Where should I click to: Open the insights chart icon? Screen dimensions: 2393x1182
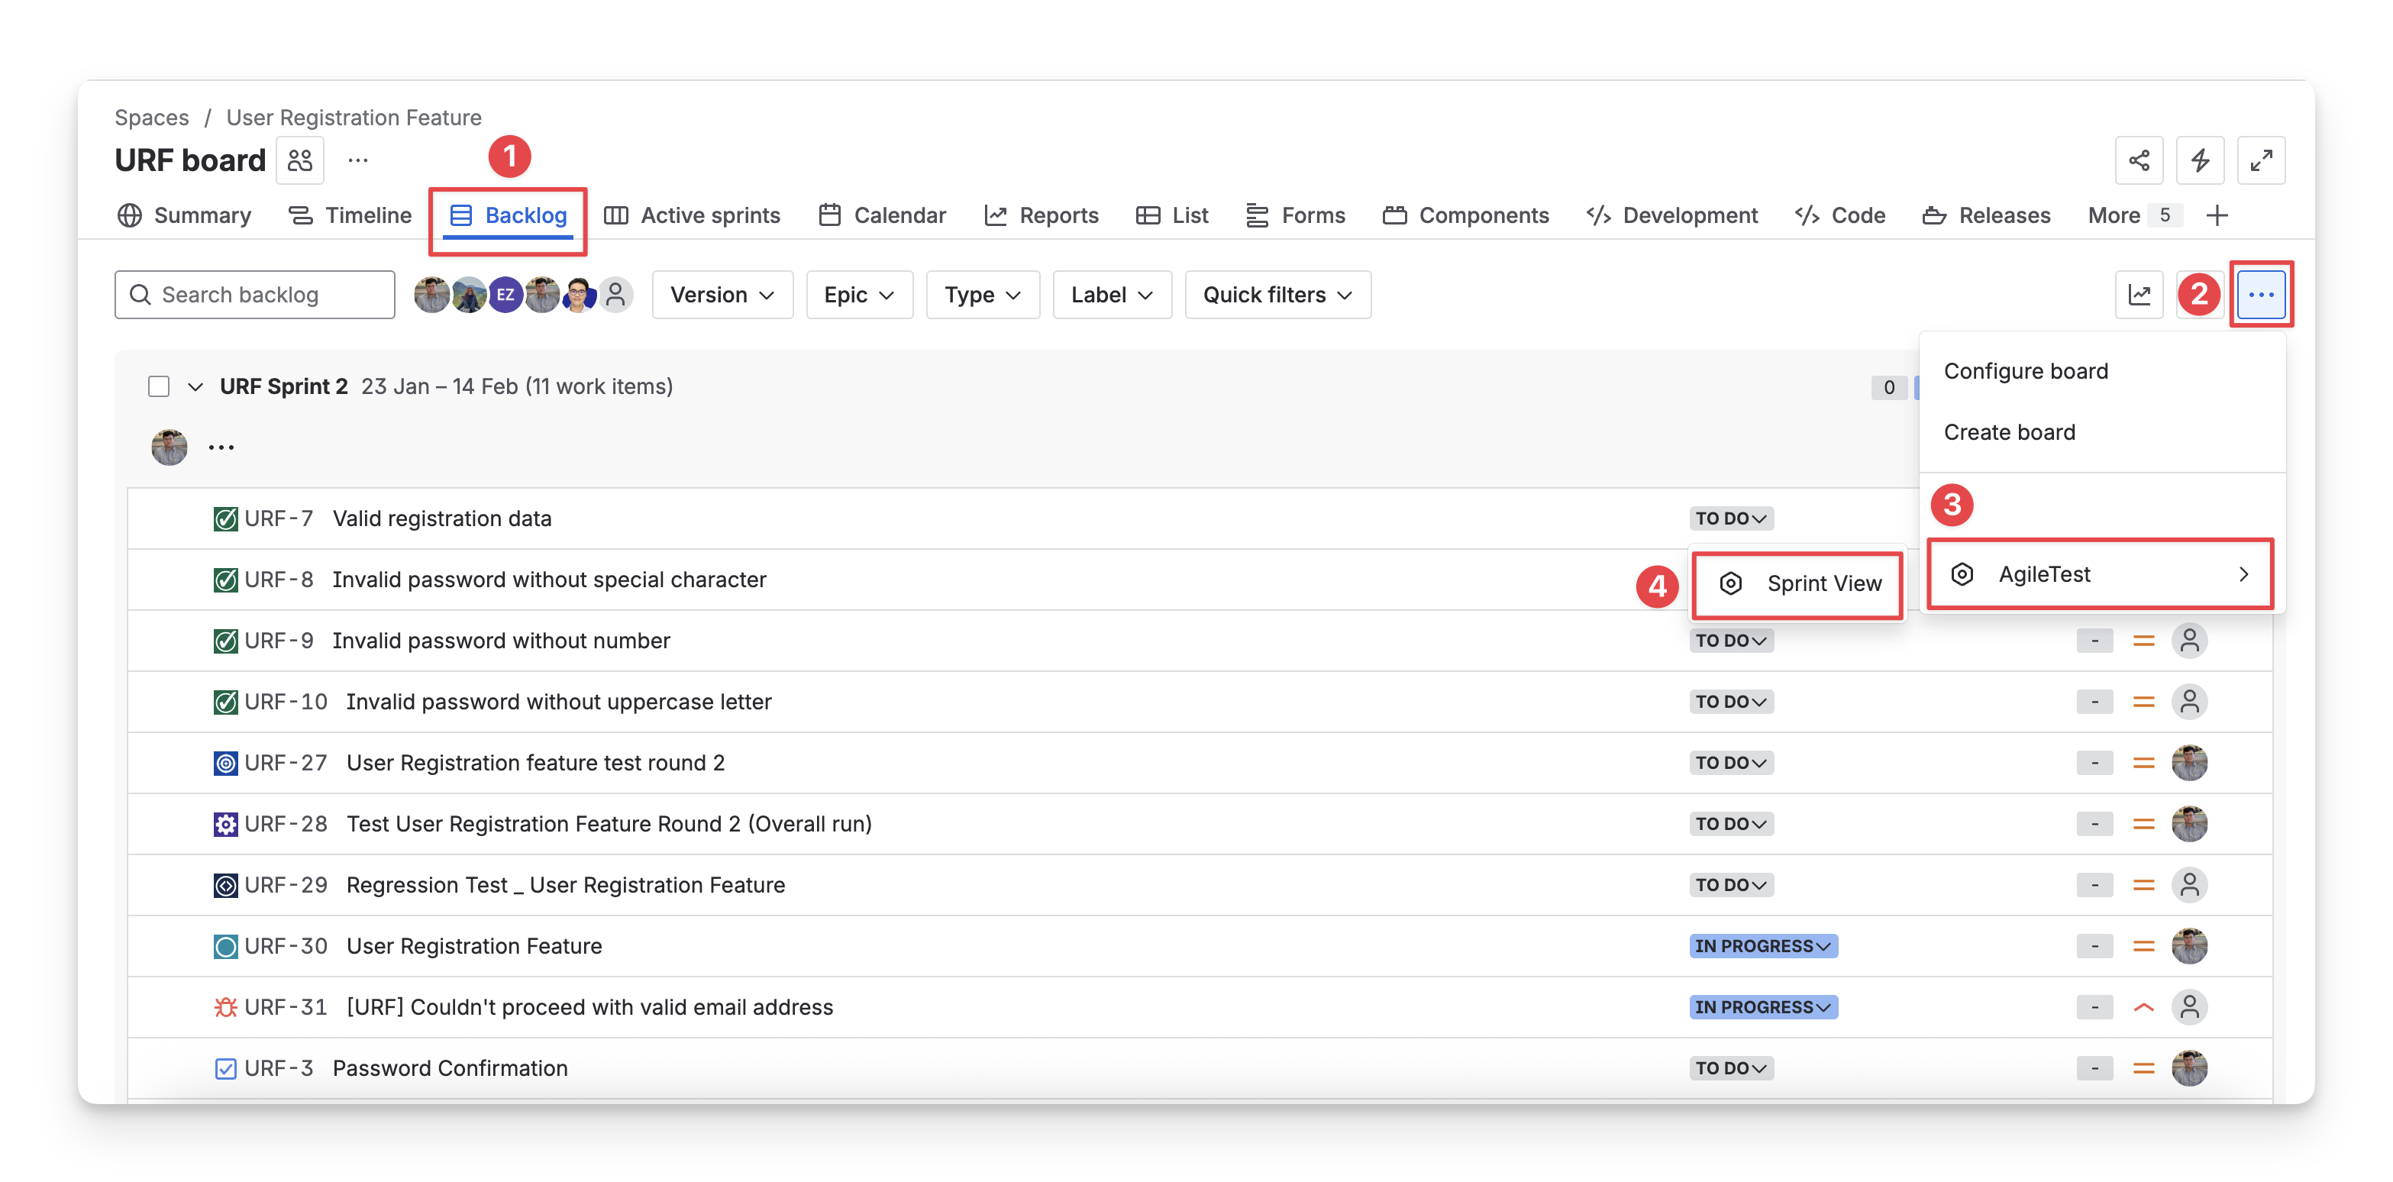(2139, 295)
